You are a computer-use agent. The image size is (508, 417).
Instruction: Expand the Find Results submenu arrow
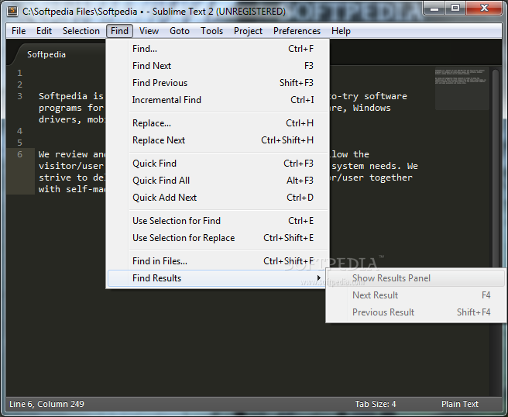[x=319, y=278]
